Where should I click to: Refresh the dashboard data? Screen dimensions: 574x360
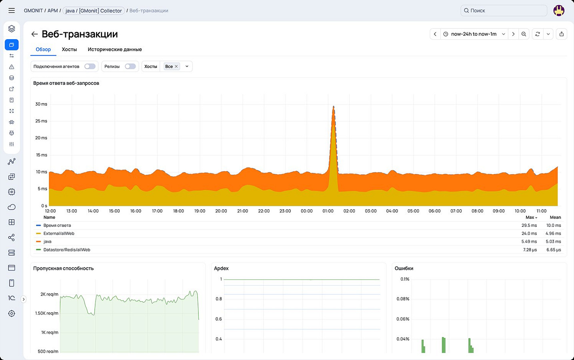(538, 34)
